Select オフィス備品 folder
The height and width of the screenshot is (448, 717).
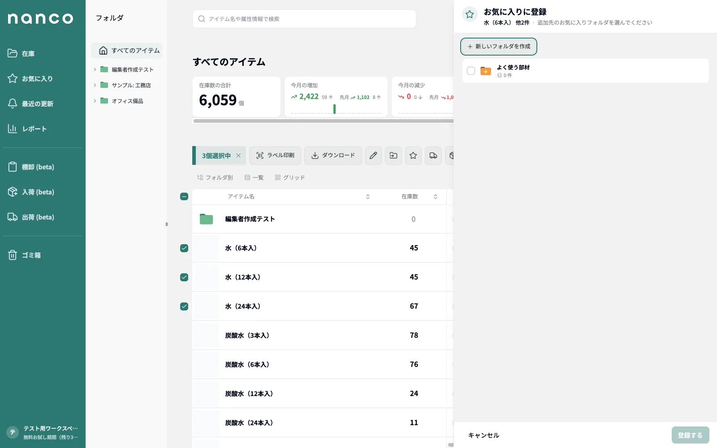point(128,101)
